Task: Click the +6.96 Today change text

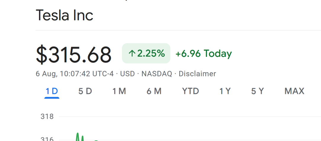Action: click(x=204, y=53)
